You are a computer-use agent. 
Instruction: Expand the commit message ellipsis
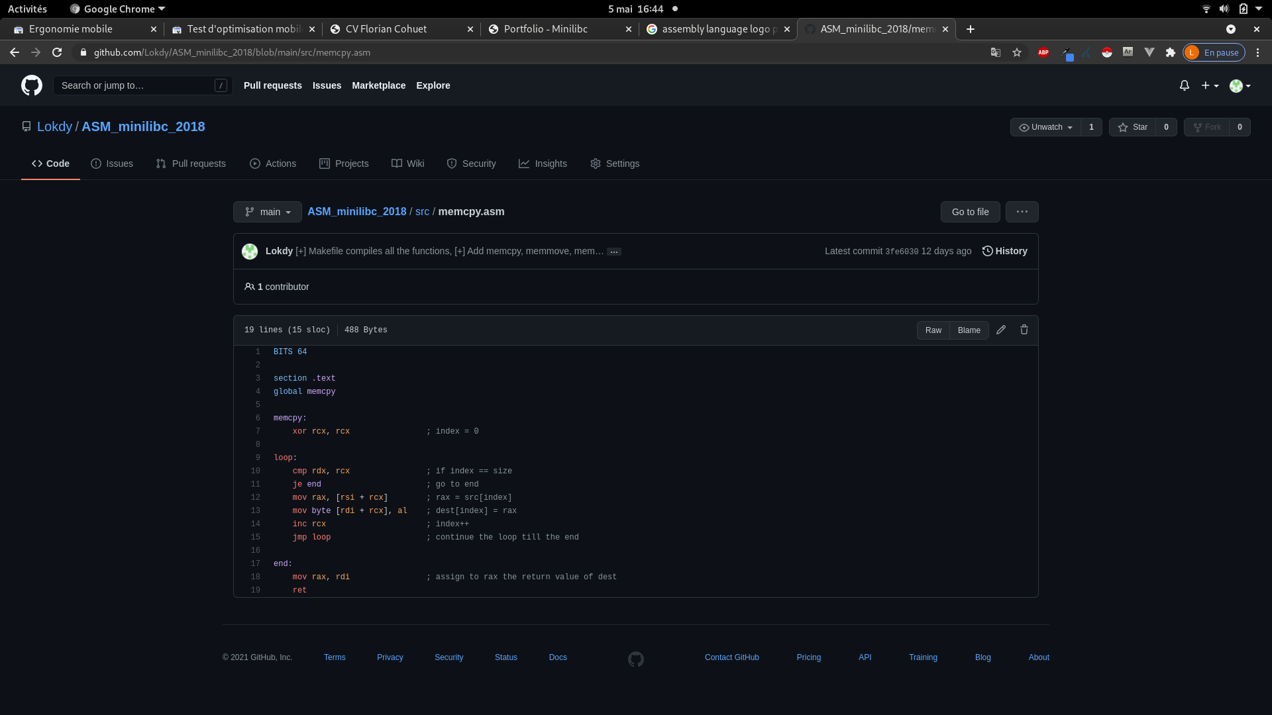click(x=614, y=252)
